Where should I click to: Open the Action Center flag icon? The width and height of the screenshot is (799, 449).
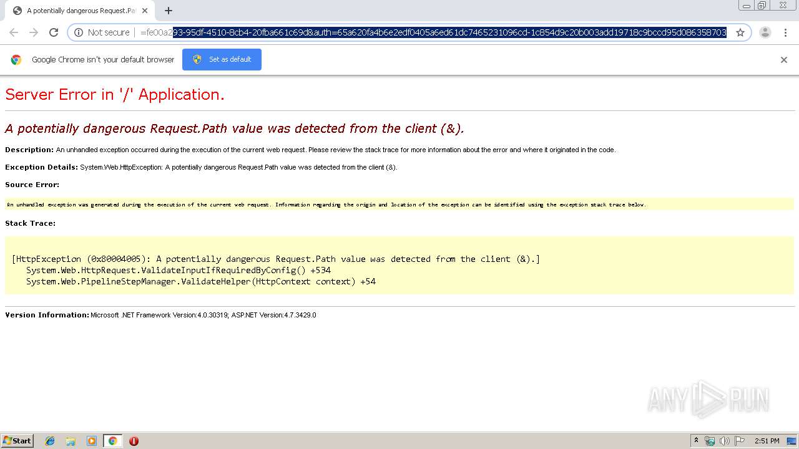[740, 441]
